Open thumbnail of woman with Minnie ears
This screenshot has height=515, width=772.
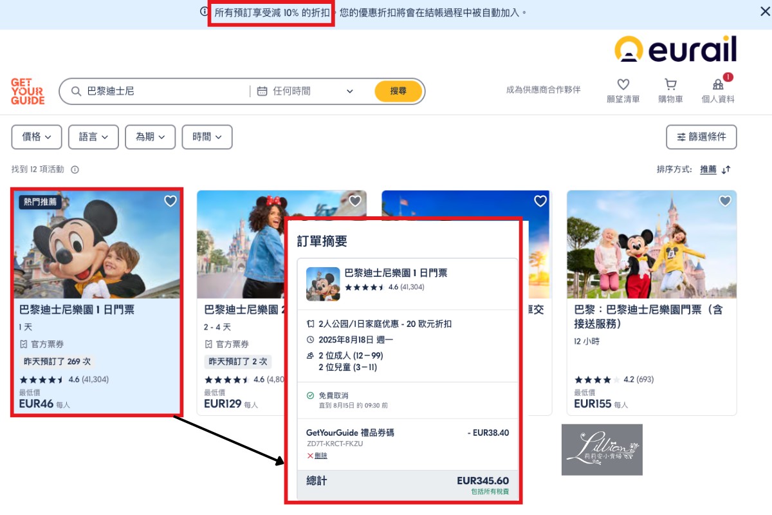(241, 245)
